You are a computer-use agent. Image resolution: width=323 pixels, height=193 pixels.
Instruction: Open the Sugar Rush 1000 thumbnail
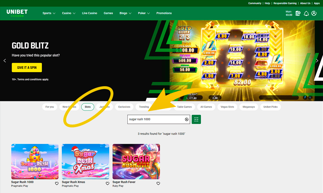[35, 161]
